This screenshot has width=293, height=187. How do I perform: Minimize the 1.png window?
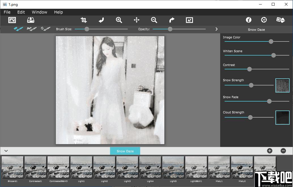[x=260, y=4]
